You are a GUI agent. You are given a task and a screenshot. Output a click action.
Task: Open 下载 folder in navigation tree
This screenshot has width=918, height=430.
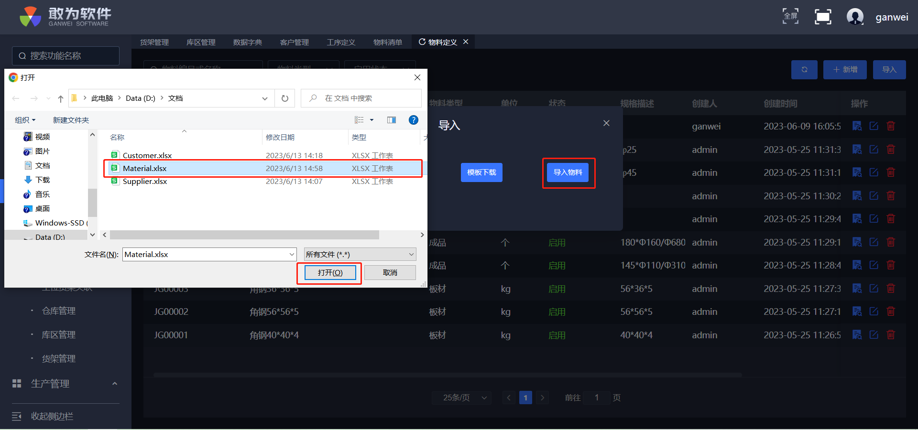pyautogui.click(x=42, y=180)
